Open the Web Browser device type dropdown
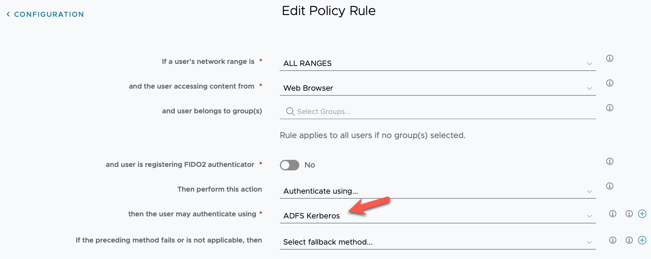Viewport: 651px width, 259px height. [x=437, y=88]
